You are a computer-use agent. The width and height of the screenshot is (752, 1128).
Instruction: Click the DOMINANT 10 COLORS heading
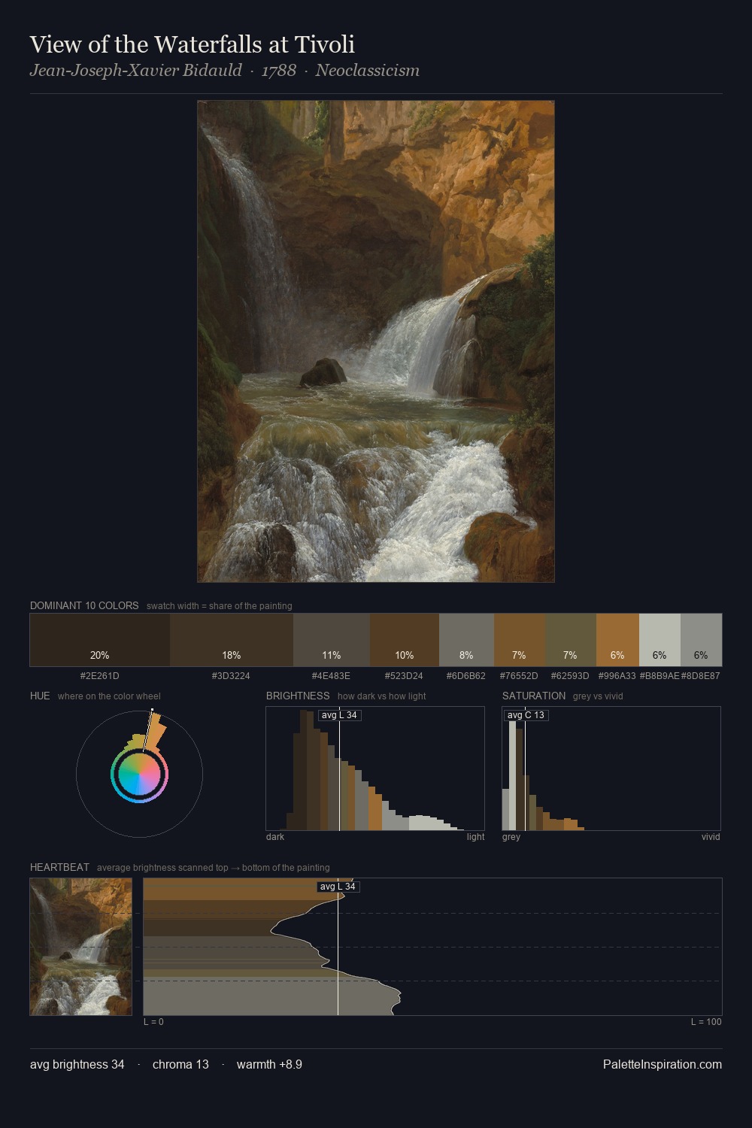tap(84, 605)
